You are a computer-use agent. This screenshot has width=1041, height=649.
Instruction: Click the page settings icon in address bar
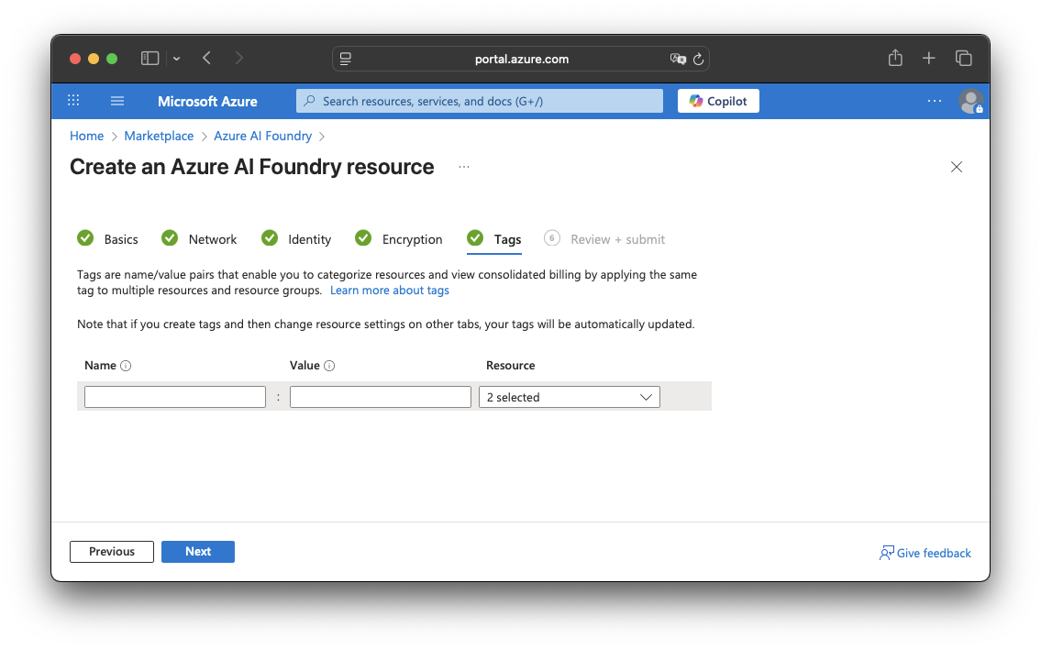345,59
